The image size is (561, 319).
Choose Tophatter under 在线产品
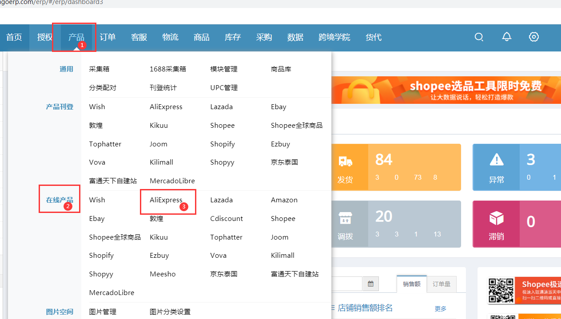tap(227, 237)
